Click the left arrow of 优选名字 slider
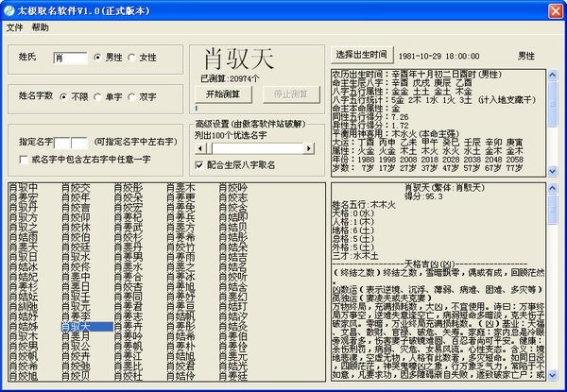567x392 pixels. click(x=200, y=148)
